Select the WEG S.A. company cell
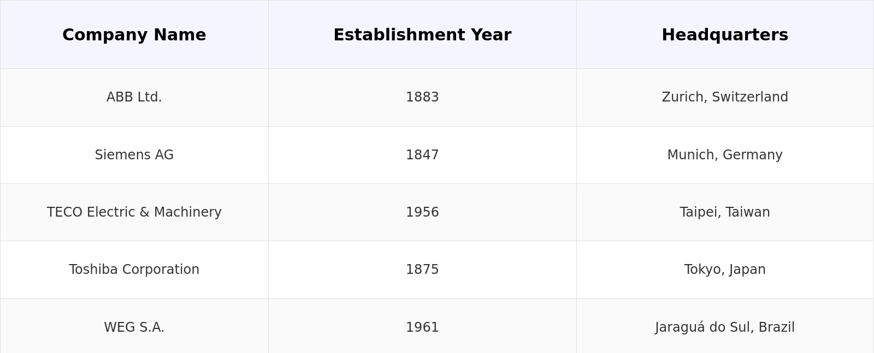The width and height of the screenshot is (874, 353). coord(134,327)
